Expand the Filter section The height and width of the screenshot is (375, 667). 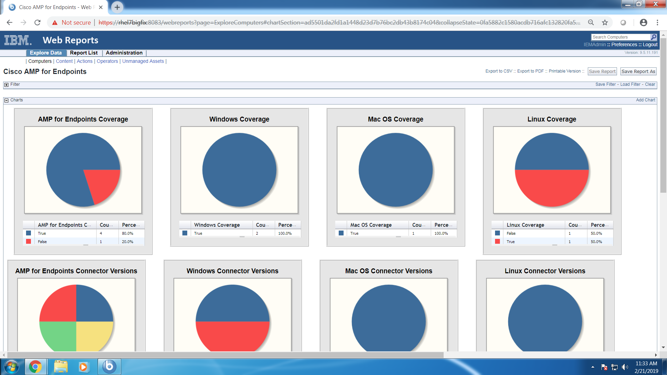click(x=6, y=84)
